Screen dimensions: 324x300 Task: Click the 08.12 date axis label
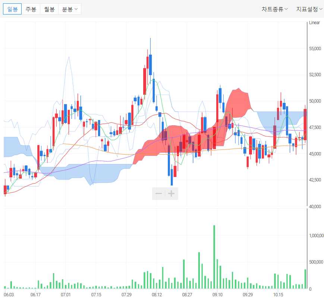(157, 295)
